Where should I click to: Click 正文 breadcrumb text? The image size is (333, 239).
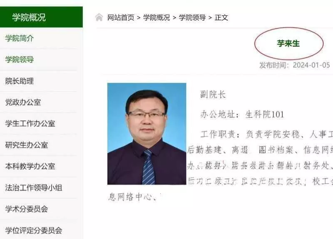coord(221,17)
